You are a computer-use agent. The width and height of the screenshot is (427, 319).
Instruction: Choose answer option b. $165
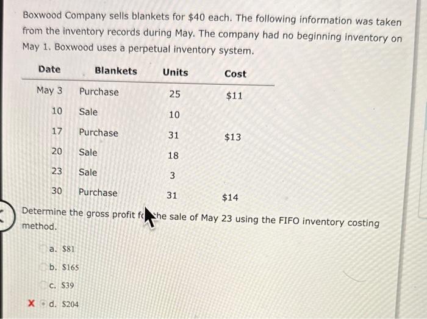tap(65, 267)
